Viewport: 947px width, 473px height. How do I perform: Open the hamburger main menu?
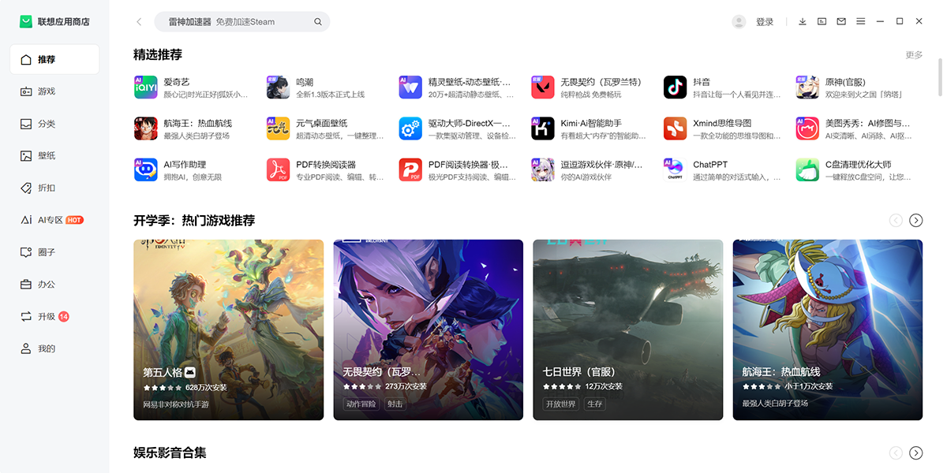860,21
